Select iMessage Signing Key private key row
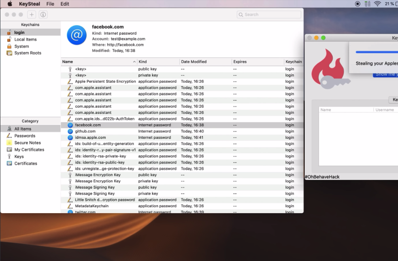Viewport: 398px width, 261px height. [182, 193]
